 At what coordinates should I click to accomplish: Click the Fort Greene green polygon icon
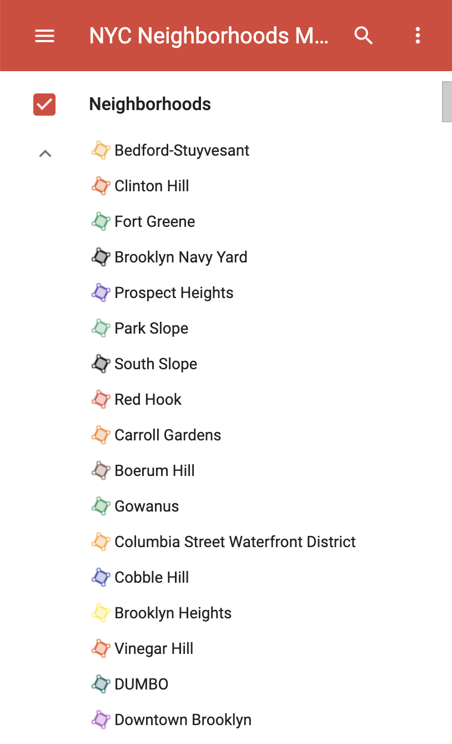tap(102, 221)
